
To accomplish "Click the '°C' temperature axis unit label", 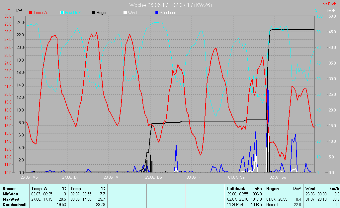I will coord(8,11).
